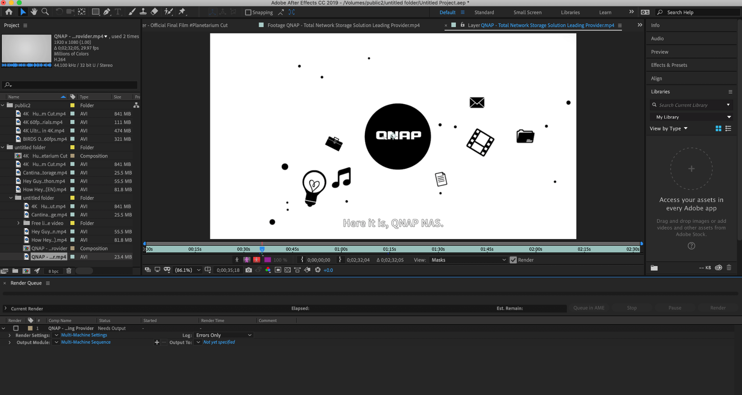Click the Render button in Render Queue
The image size is (742, 395).
[718, 308]
